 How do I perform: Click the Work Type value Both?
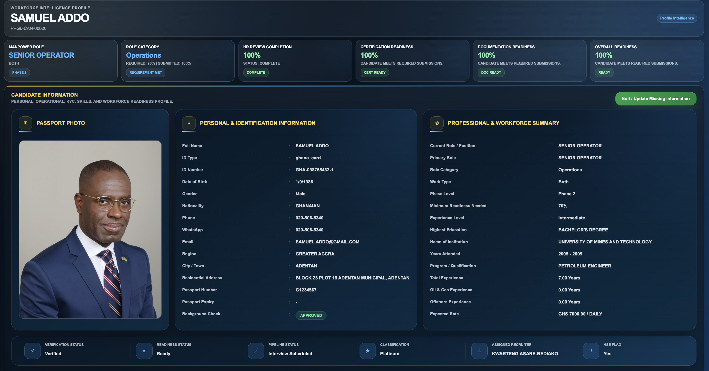tap(563, 182)
